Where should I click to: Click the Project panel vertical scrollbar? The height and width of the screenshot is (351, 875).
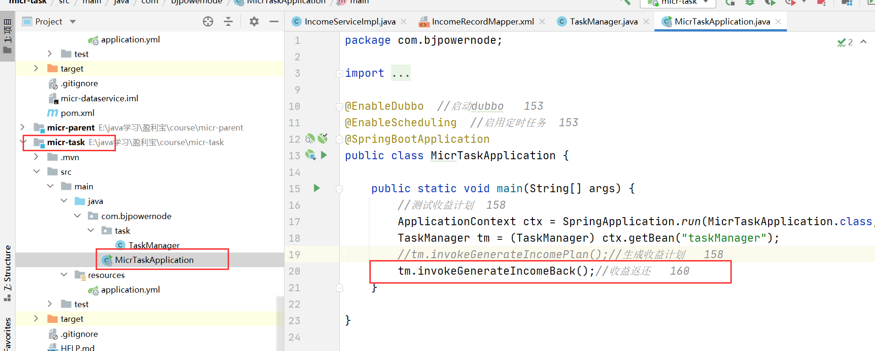pos(280,323)
